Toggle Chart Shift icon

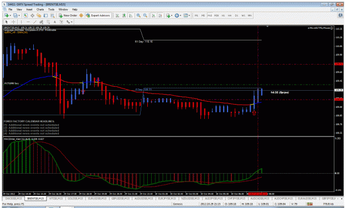point(160,15)
